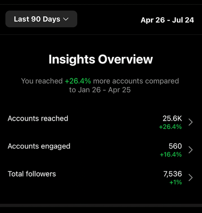Click the arrow next to Total followers
Image resolution: width=202 pixels, height=213 pixels.
tap(191, 178)
